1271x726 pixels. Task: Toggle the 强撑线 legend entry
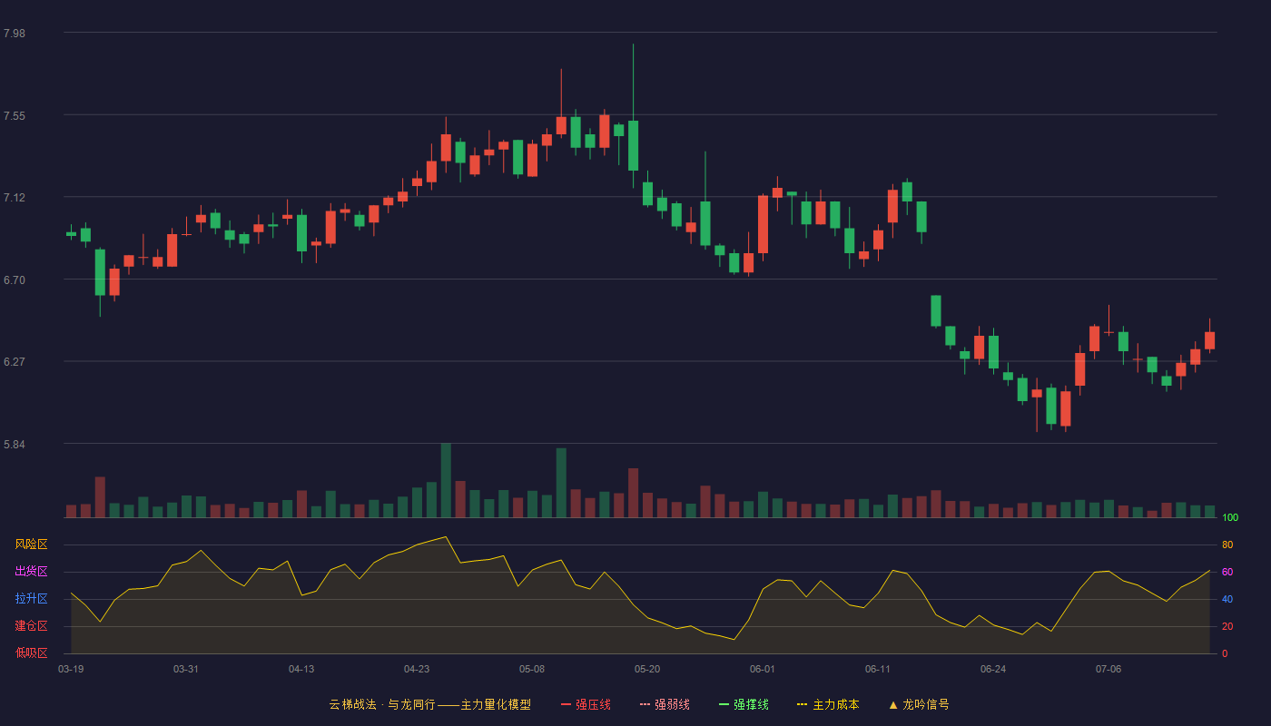coord(744,704)
